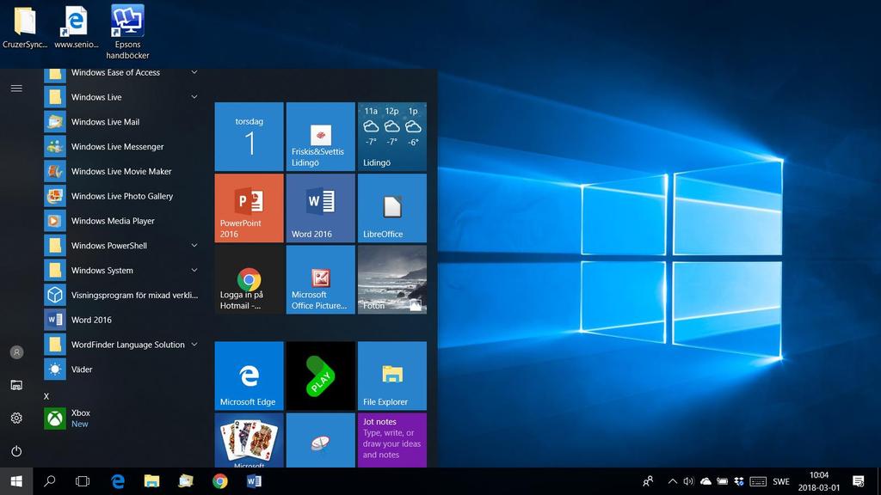Click the letter X section header
The width and height of the screenshot is (881, 495).
point(46,395)
